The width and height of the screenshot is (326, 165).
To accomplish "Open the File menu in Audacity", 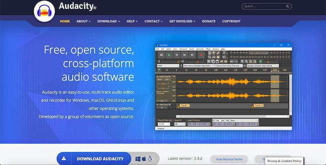I will pos(158,49).
